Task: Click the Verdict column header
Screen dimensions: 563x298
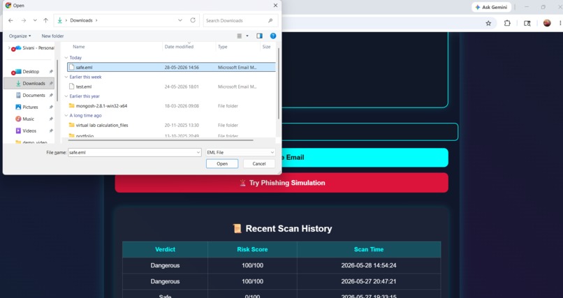Action: pos(165,250)
